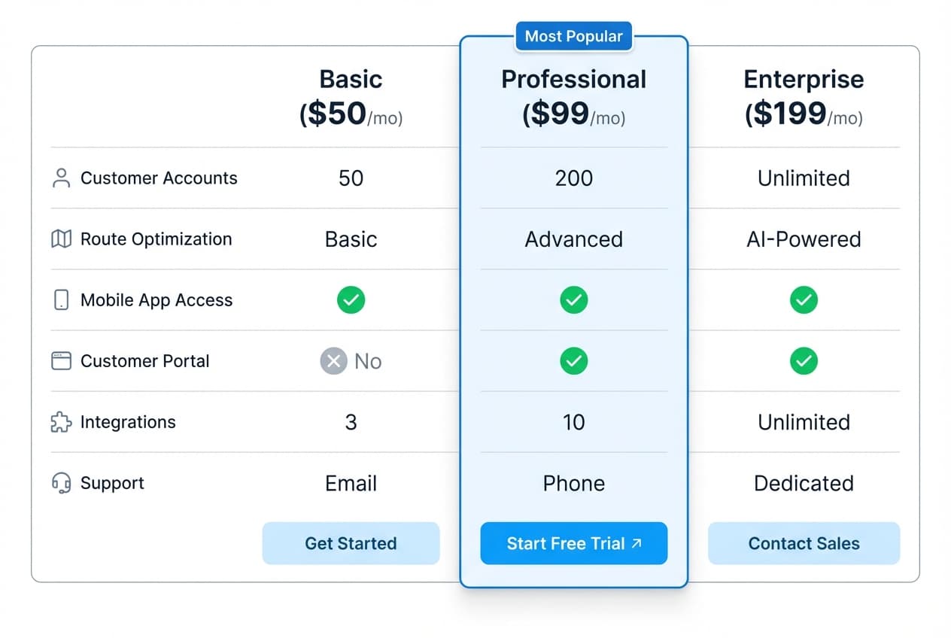Image resolution: width=951 pixels, height=638 pixels.
Task: Click the Contact Sales button
Action: [804, 543]
